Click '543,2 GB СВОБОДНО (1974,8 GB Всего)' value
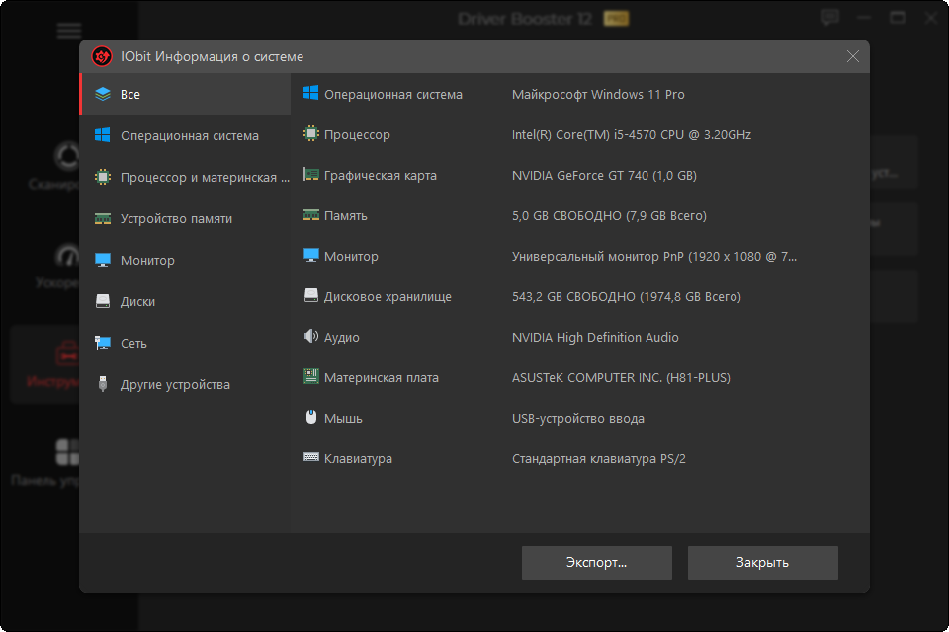The image size is (949, 632). [x=627, y=297]
